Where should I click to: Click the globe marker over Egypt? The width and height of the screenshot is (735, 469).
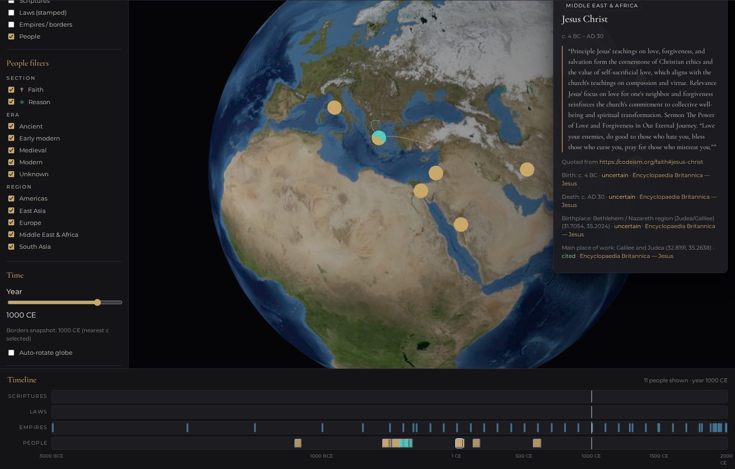coord(421,190)
